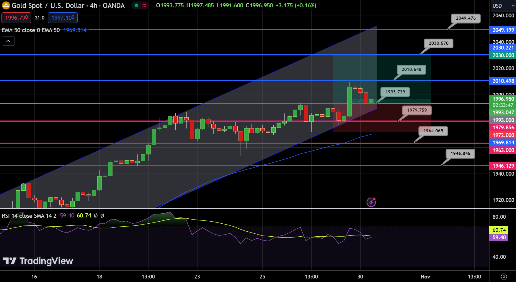Click the Nov label on time axis
516x282 pixels.
click(425, 277)
